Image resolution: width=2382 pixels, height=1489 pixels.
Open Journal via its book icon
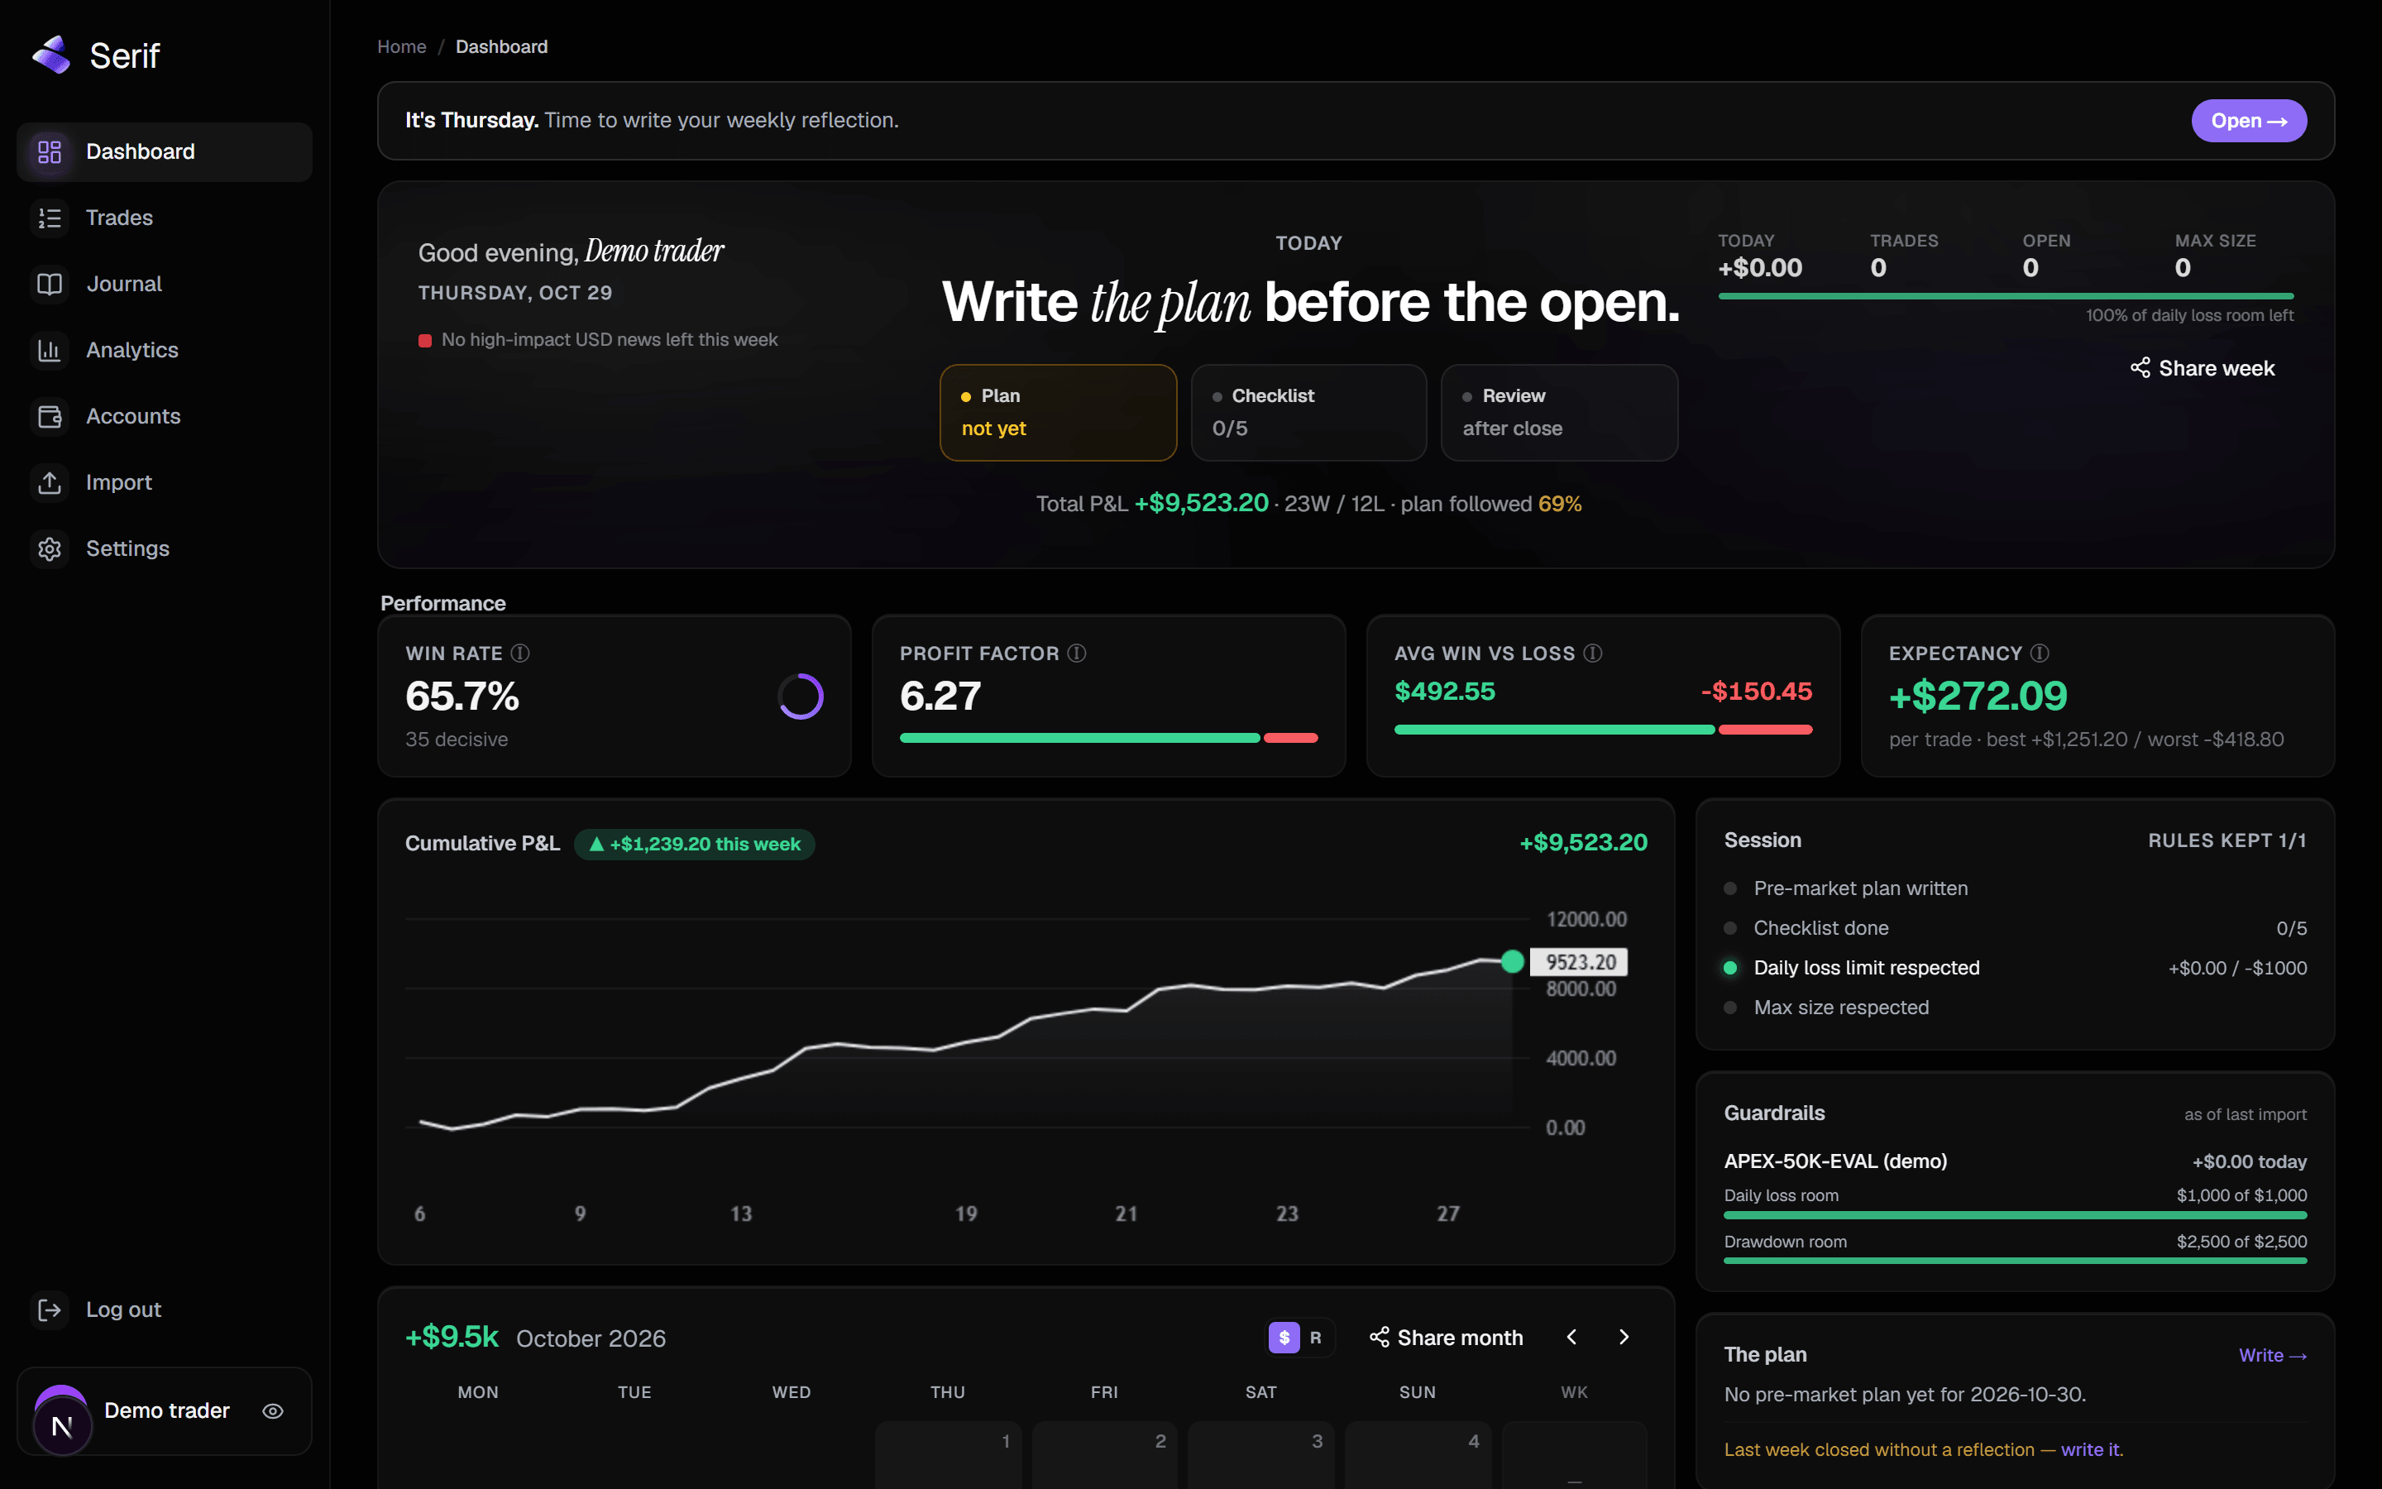click(x=50, y=284)
